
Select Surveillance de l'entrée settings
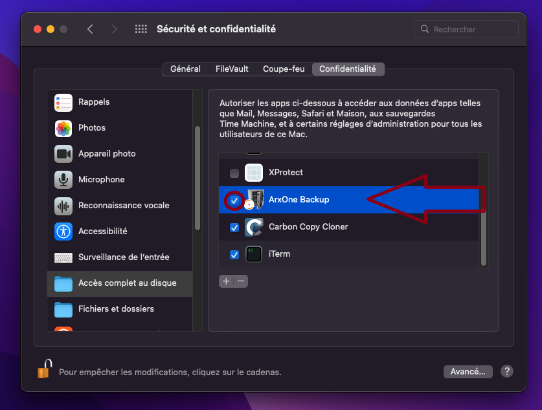click(x=63, y=257)
